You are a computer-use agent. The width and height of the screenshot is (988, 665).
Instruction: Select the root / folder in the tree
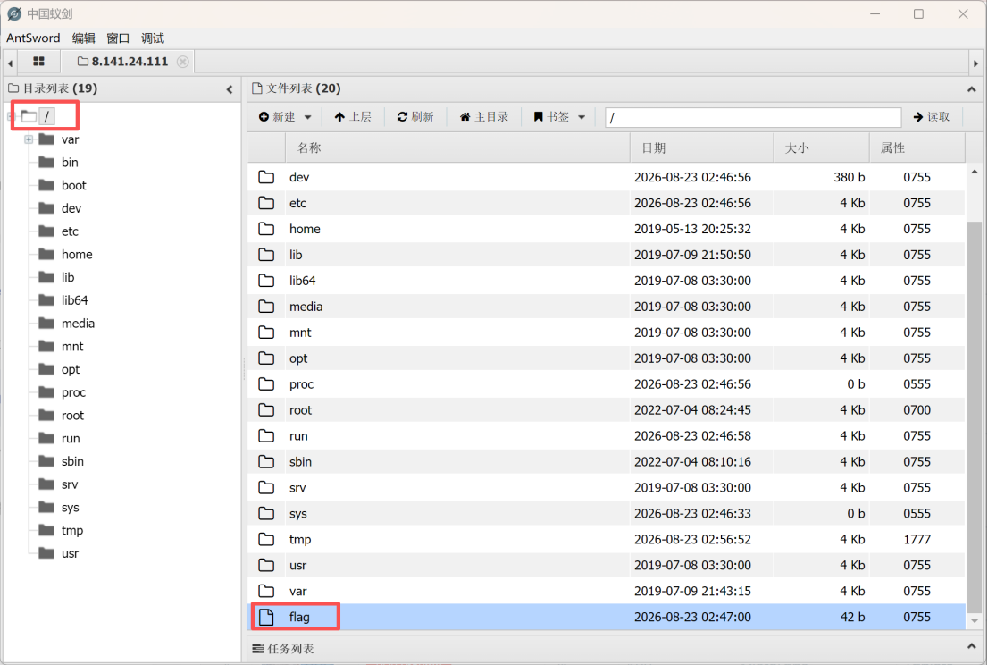coord(46,116)
